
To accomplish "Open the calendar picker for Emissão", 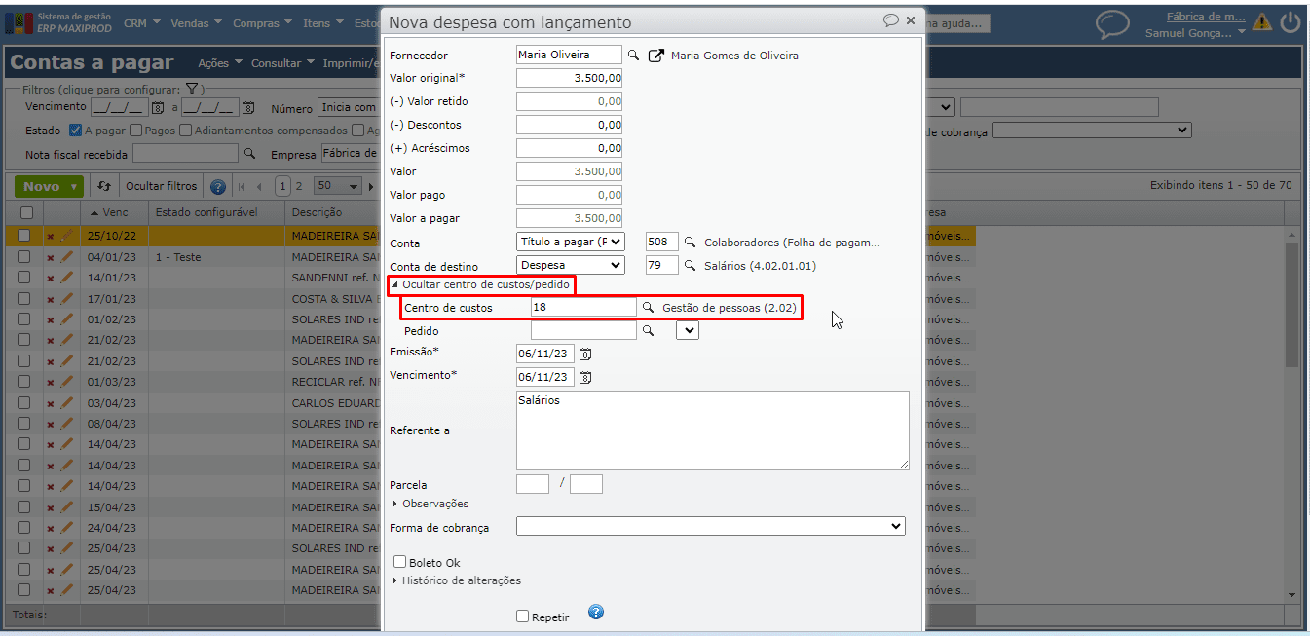I will click(585, 354).
